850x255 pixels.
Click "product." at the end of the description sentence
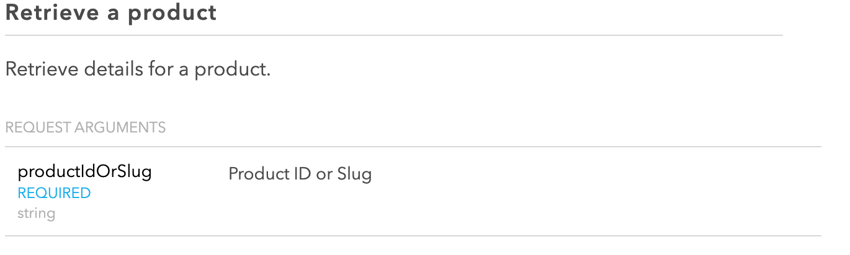click(233, 70)
